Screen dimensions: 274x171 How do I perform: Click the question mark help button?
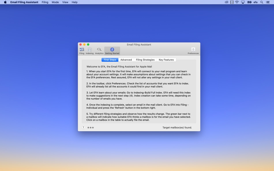83,128
